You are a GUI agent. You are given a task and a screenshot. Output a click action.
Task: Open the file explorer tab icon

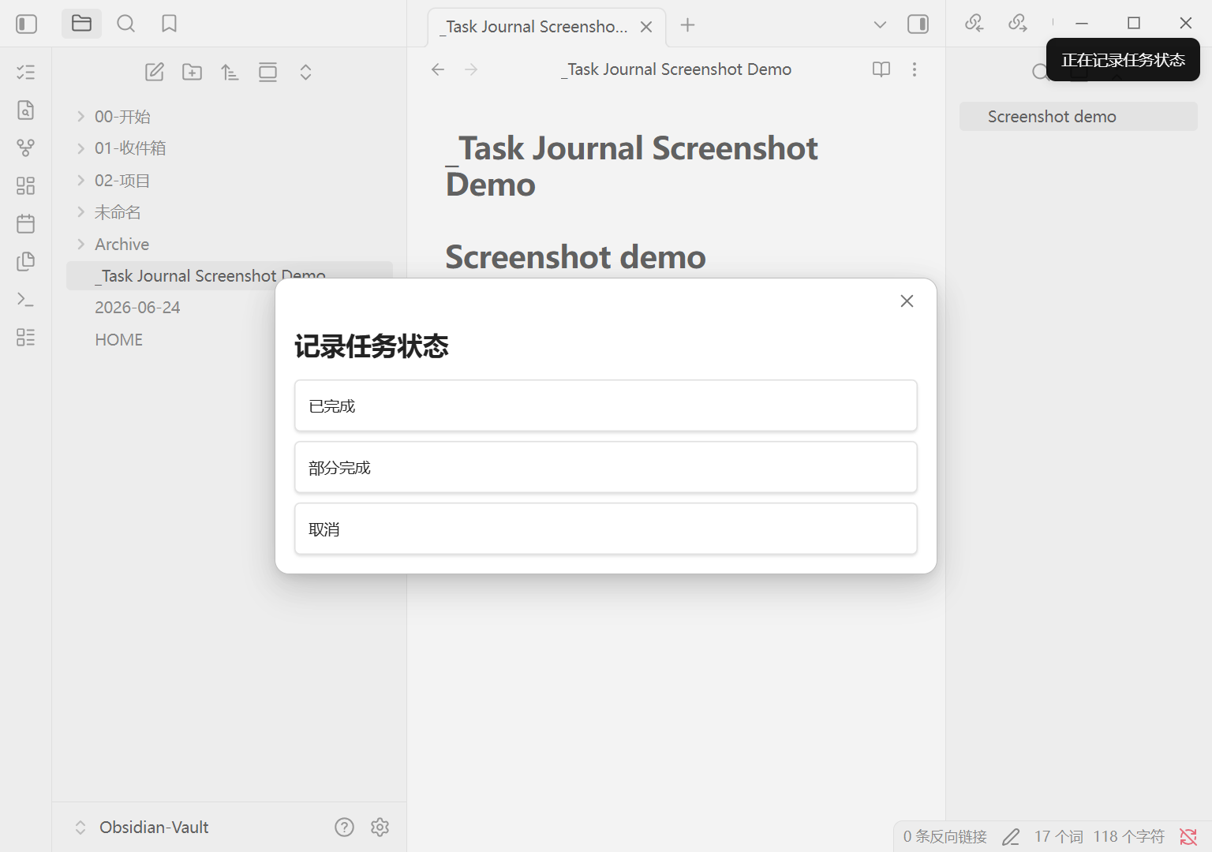pyautogui.click(x=81, y=24)
